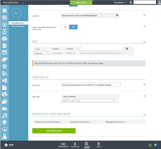
Task: Open Virtual Machines monitor icon in sidebar
Action: coord(5,25)
